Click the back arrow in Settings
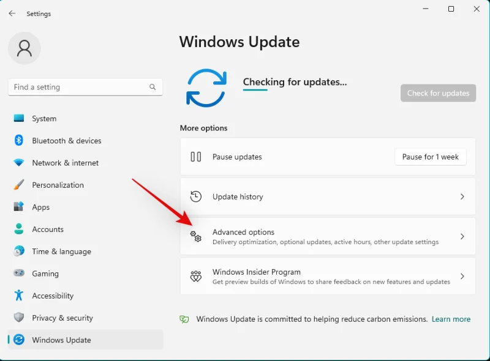Screen dimensions: 490x361 pos(12,13)
